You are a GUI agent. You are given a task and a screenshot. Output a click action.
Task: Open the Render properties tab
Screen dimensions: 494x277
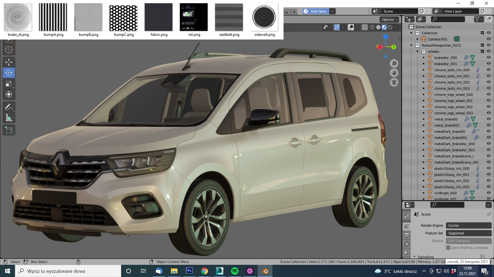click(x=407, y=226)
